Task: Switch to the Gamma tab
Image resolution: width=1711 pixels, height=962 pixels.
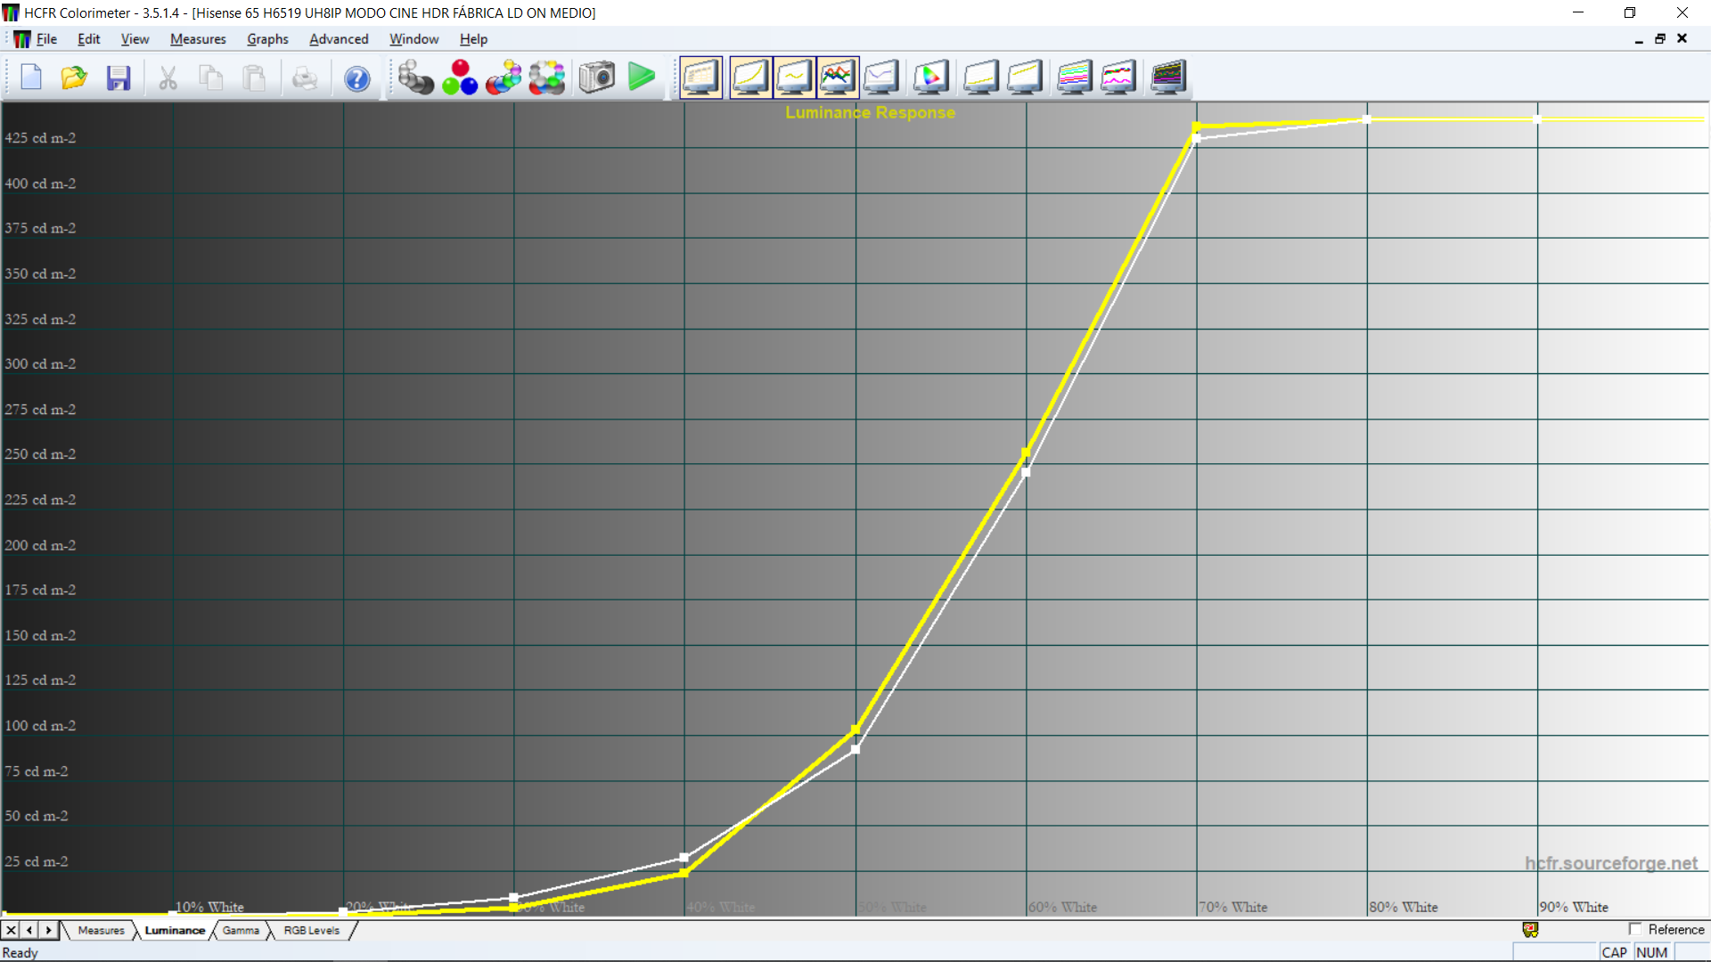Action: pyautogui.click(x=241, y=930)
